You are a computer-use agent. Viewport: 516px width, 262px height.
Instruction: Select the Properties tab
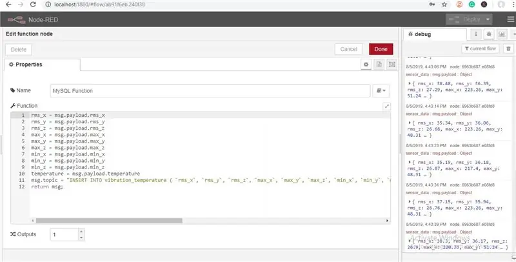point(42,65)
